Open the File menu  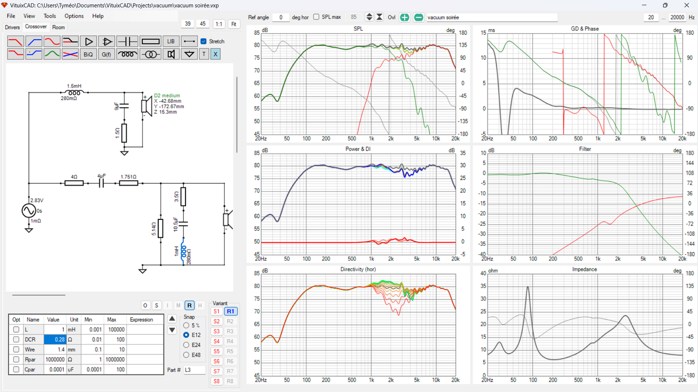[x=11, y=16]
